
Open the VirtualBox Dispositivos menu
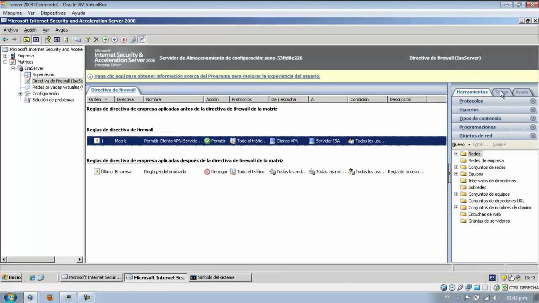(53, 13)
